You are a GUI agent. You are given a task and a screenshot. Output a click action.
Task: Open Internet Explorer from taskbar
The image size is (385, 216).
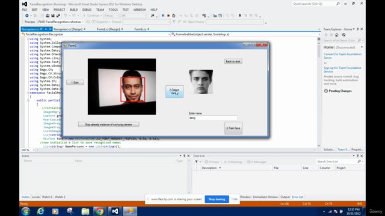click(40, 211)
